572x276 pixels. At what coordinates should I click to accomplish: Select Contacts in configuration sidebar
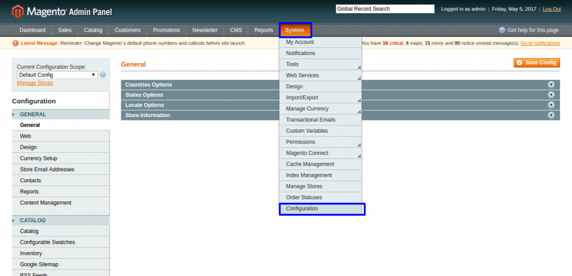(60, 181)
